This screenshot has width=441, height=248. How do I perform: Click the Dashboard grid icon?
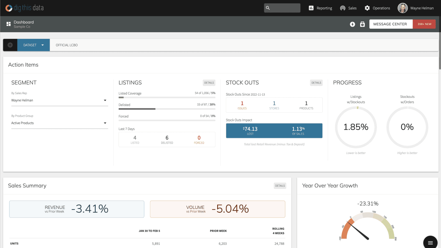(9, 24)
